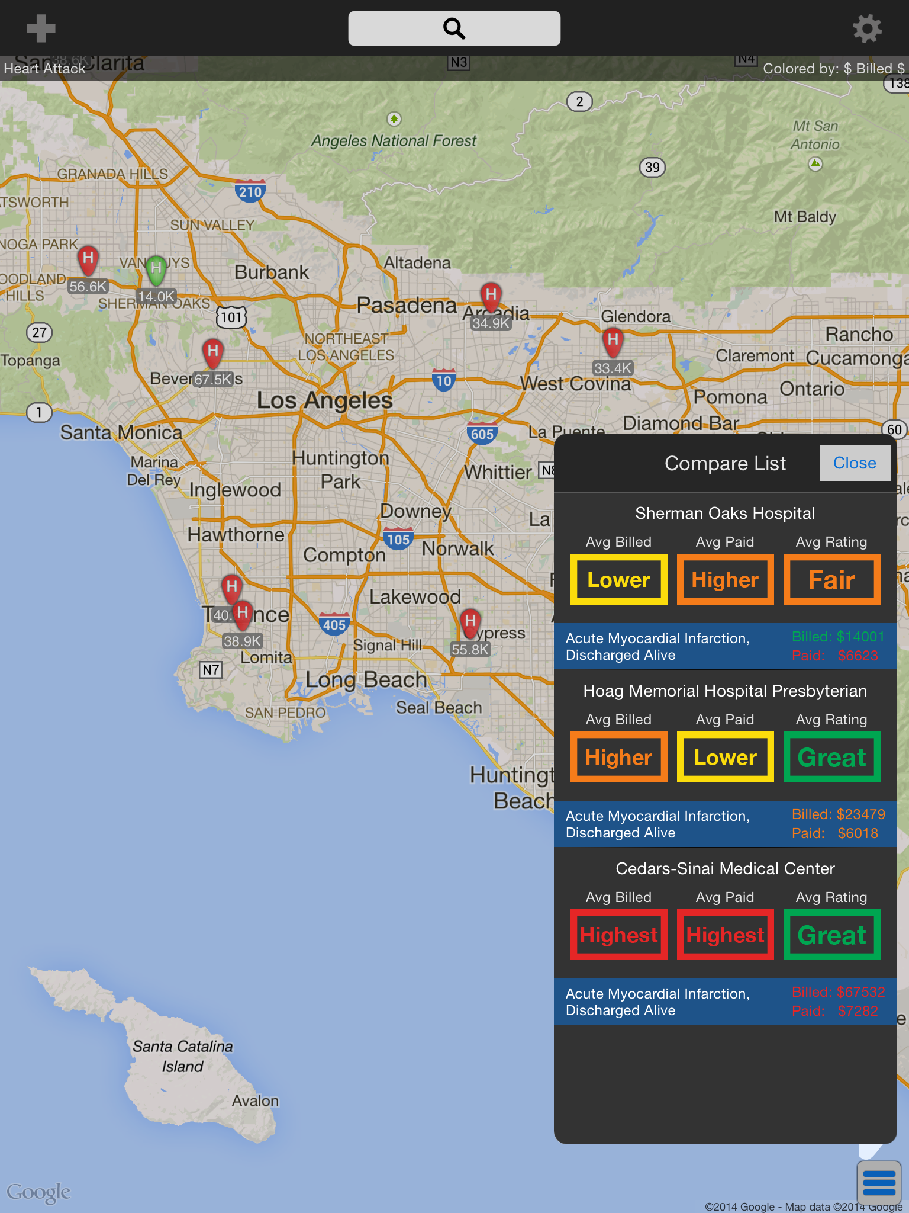Tap the Colored by: $ Billed $ label
This screenshot has width=909, height=1213.
pyautogui.click(x=833, y=69)
